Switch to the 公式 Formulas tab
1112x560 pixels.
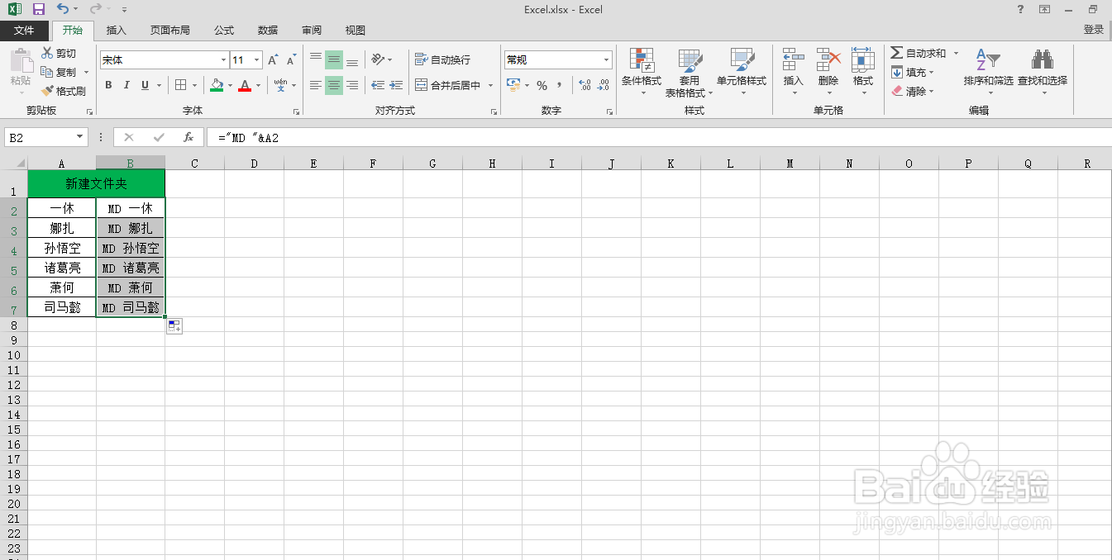tap(224, 30)
